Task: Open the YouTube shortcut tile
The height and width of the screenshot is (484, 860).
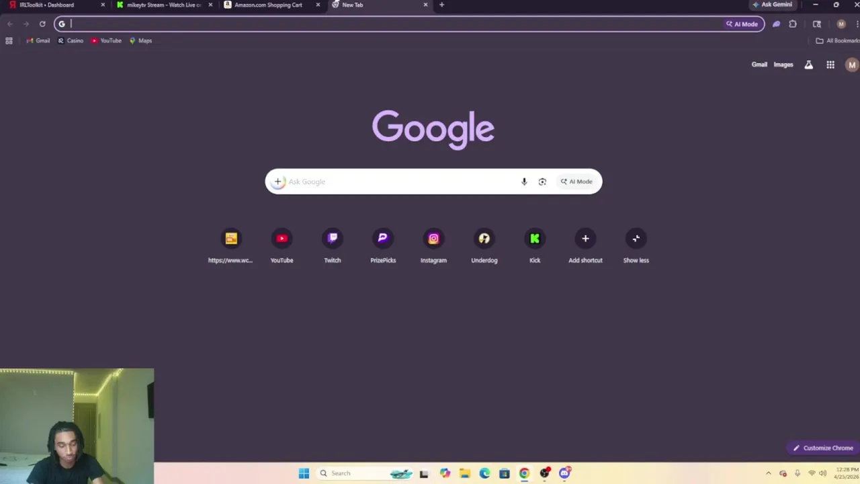Action: [x=282, y=247]
